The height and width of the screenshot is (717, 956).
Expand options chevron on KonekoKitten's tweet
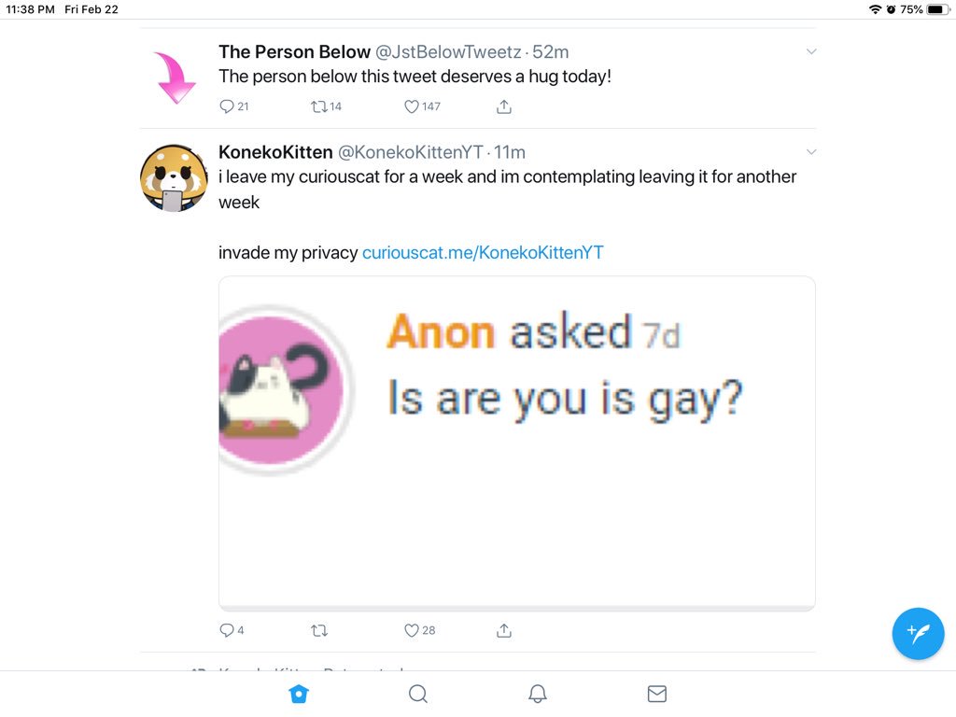[x=811, y=152]
